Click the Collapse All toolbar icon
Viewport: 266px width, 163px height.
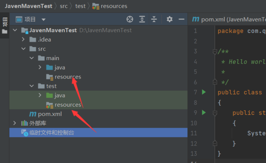pos(154,19)
